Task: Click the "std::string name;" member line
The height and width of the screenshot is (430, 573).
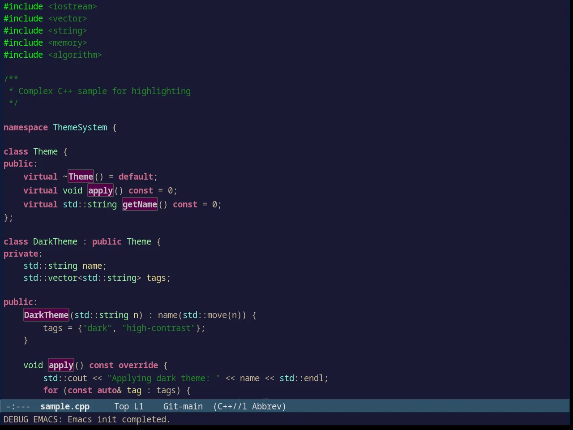Action: [x=65, y=266]
